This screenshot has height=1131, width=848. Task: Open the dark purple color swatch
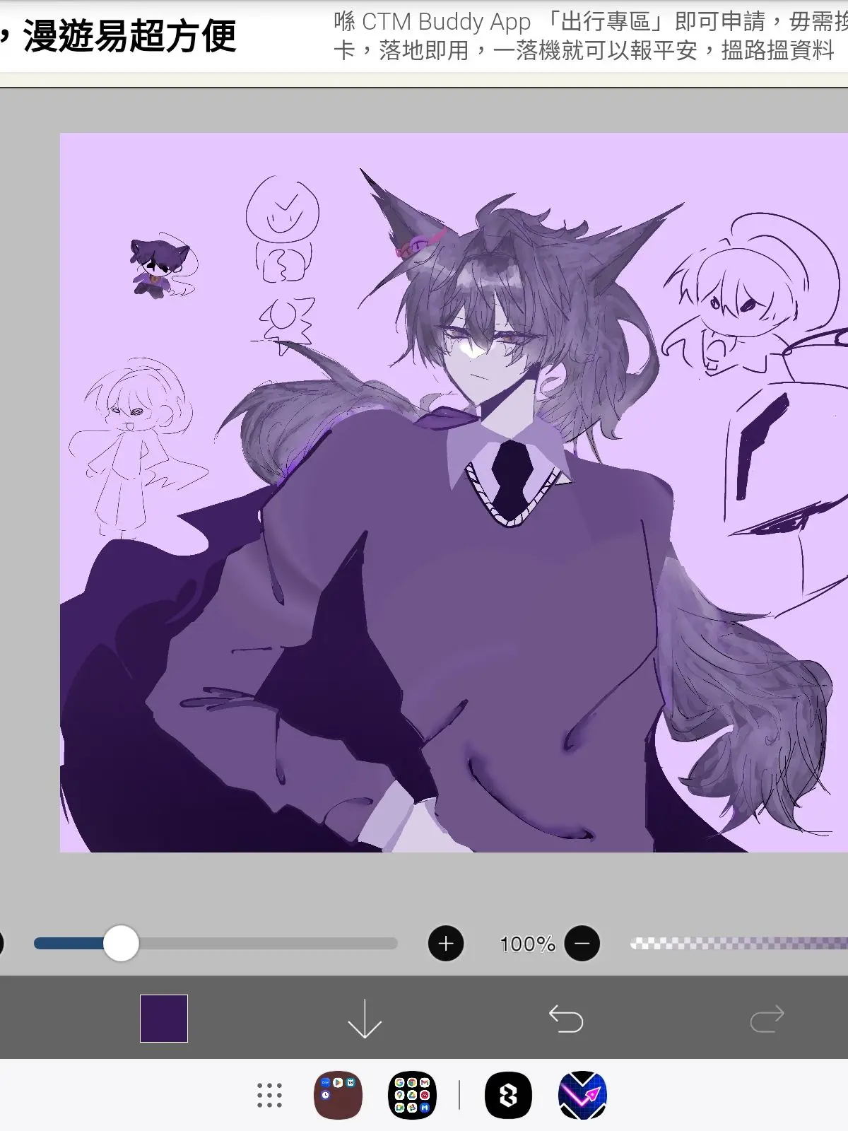click(x=164, y=1019)
